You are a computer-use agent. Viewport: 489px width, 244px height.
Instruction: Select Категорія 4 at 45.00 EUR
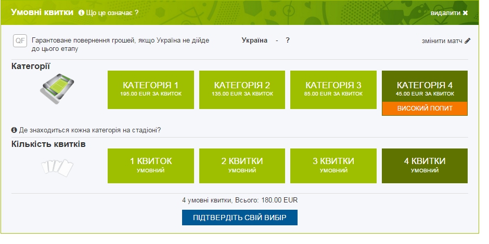pyautogui.click(x=424, y=86)
